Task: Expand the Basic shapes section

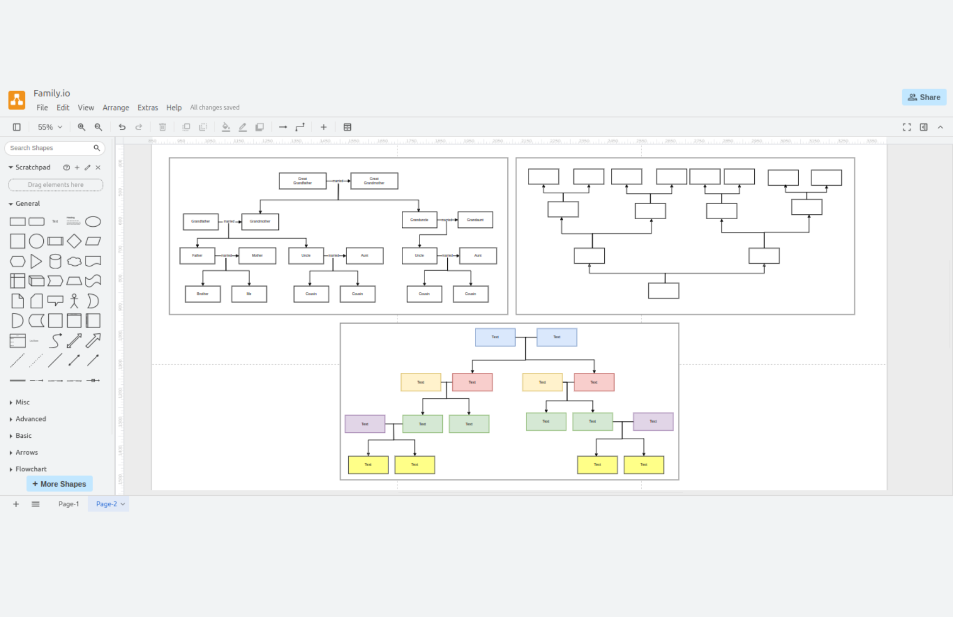Action: [21, 436]
